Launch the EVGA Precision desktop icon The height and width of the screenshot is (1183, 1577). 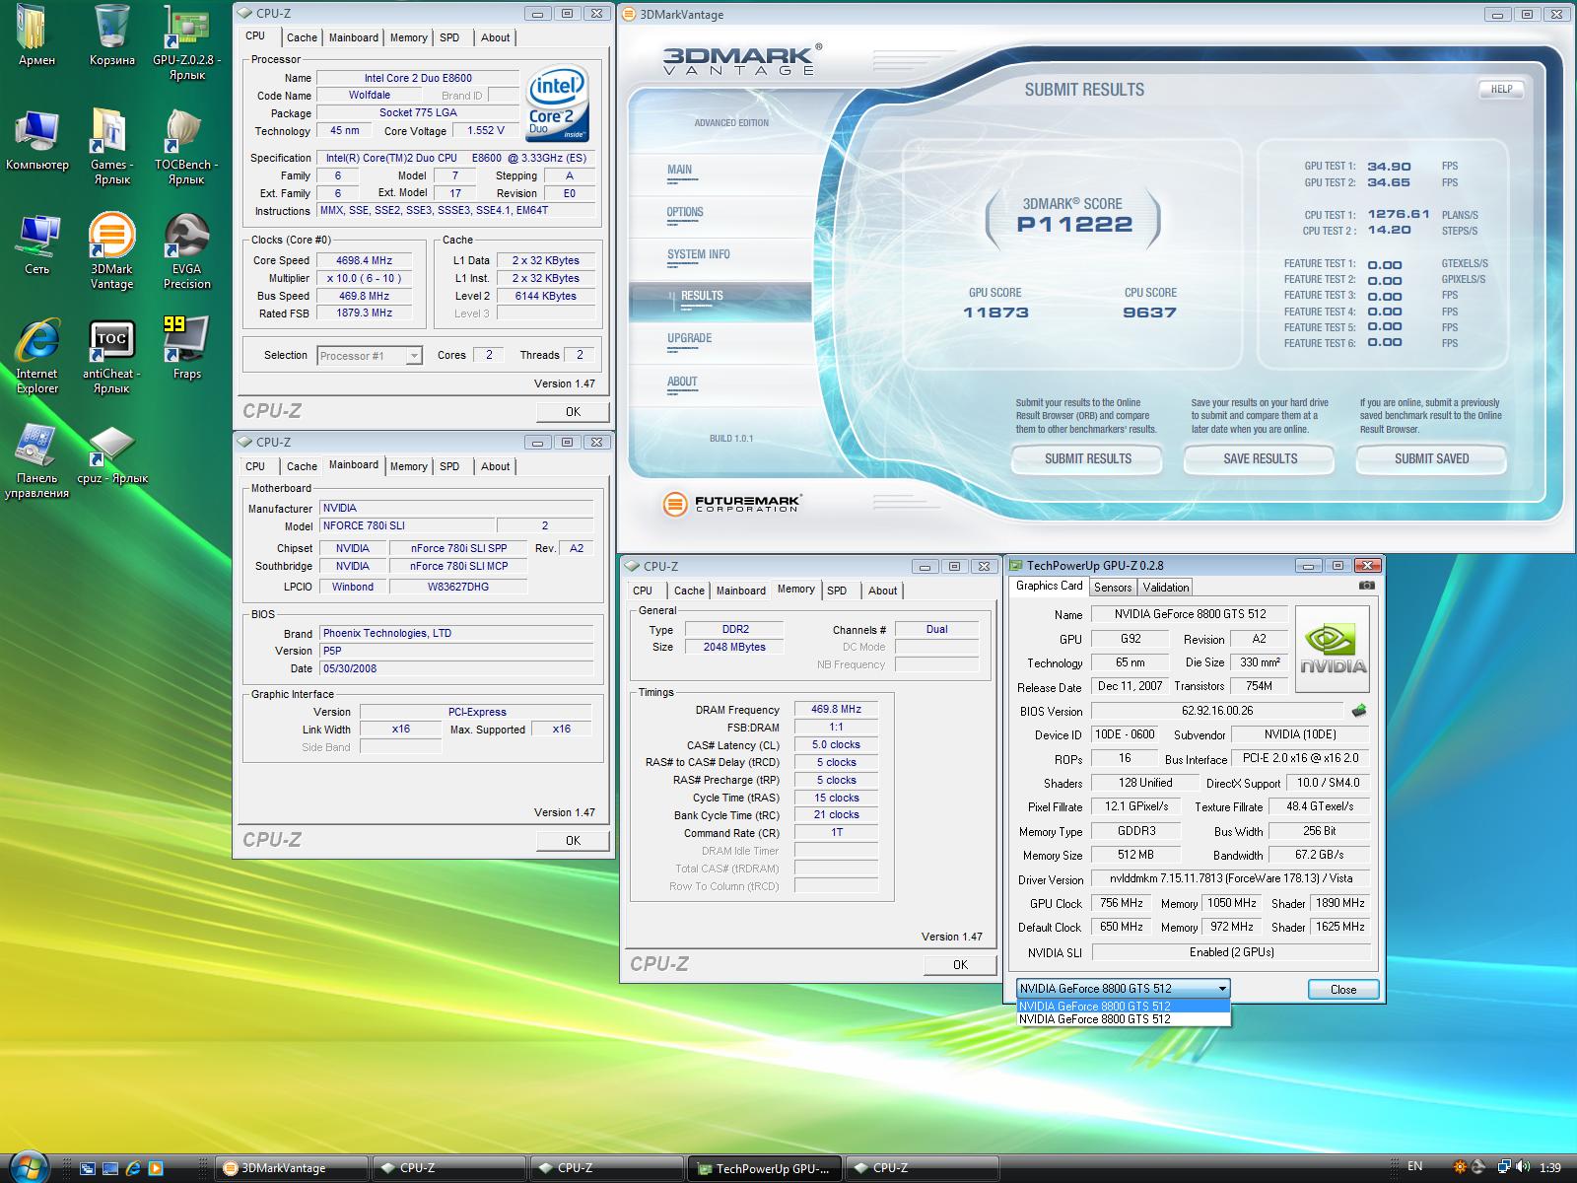tap(186, 251)
